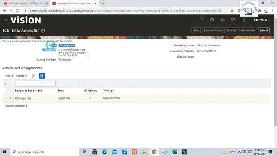Open Chrome three-dot menu
277x156 pixels.
(273, 10)
